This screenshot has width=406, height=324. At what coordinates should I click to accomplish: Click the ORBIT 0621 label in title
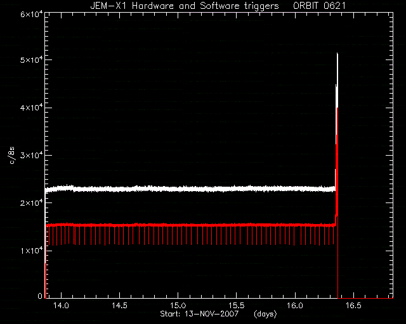point(319,6)
